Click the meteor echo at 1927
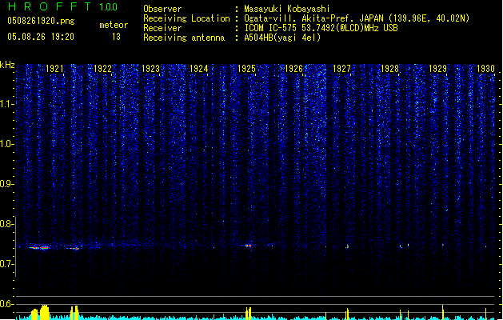The image size is (503, 320). 347,246
